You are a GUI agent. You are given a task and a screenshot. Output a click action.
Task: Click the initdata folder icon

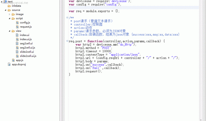tap(9, 6)
